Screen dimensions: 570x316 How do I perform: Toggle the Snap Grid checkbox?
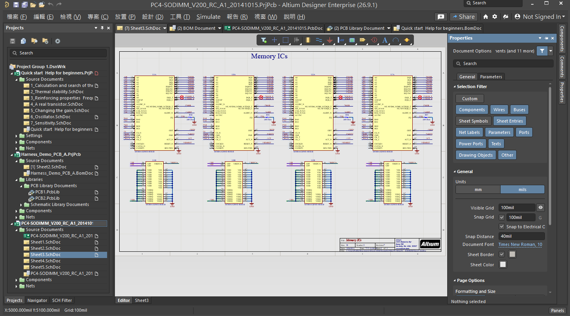502,217
